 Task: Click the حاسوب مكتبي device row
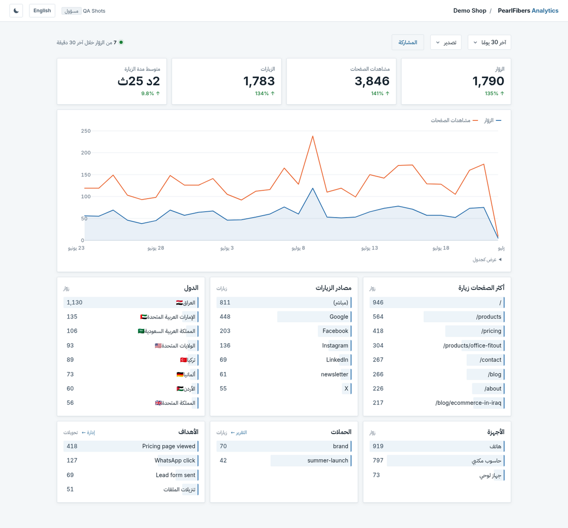437,460
